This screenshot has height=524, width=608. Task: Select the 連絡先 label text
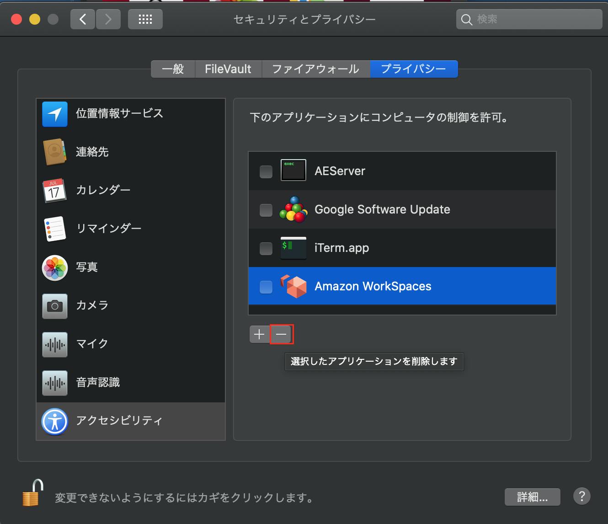[92, 152]
